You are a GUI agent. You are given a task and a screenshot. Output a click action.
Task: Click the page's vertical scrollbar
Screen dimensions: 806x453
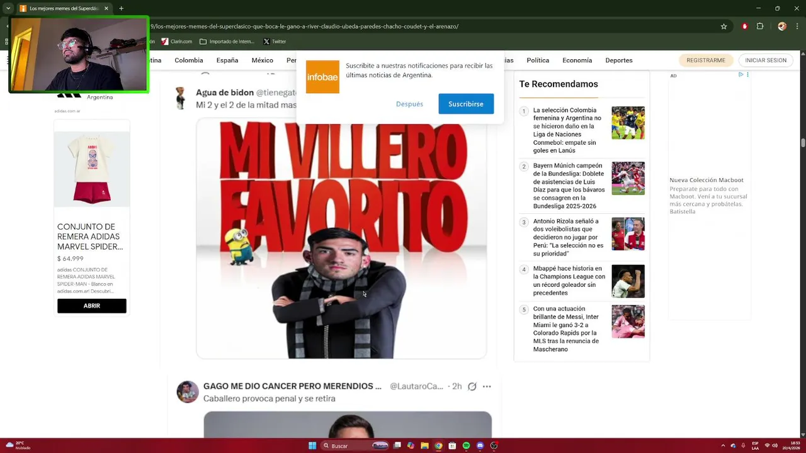click(803, 142)
